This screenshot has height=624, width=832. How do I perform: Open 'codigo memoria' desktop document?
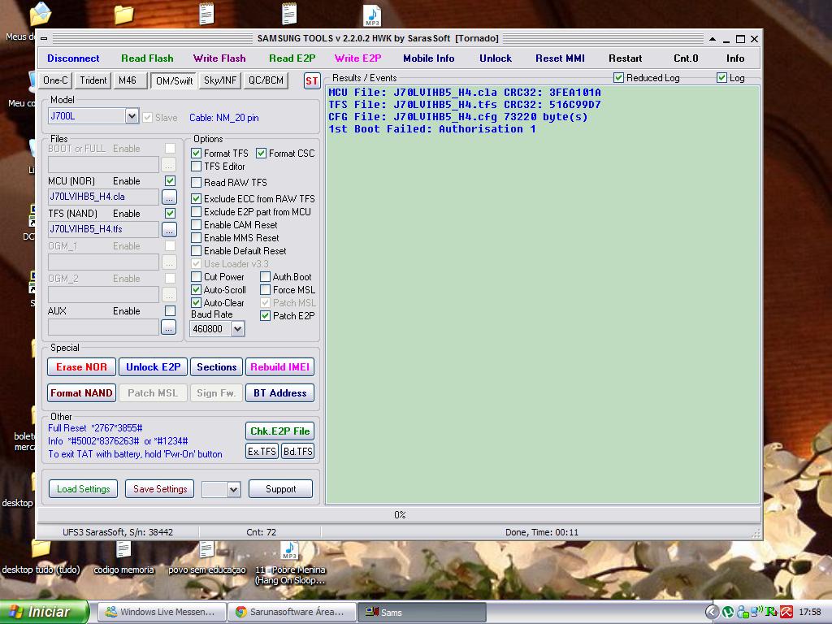[x=123, y=559]
